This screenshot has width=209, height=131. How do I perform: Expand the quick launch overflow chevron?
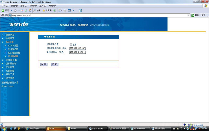22,128
